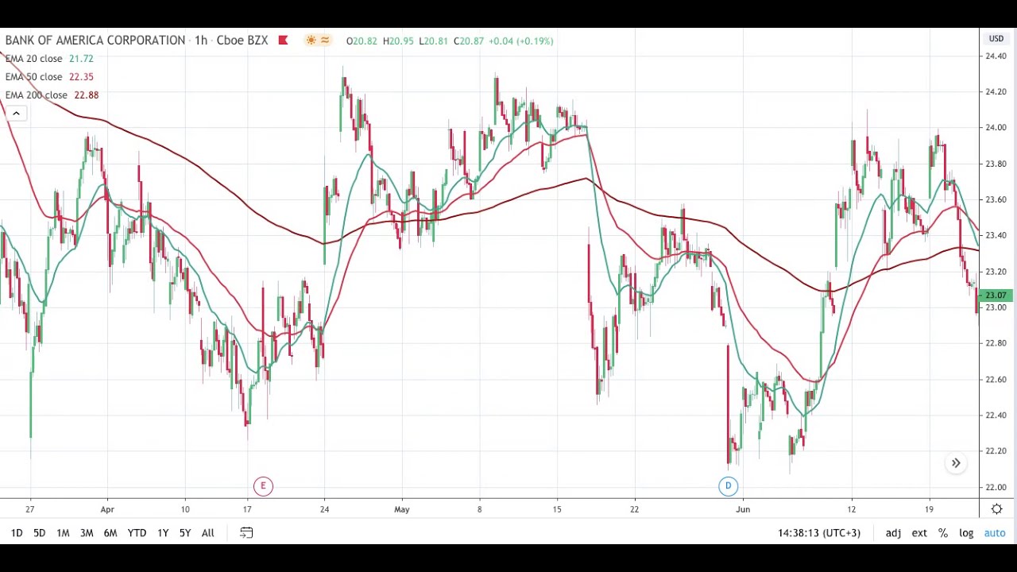This screenshot has height=572, width=1017.
Task: Click the EMA 50 value 22.35
Action: (81, 77)
